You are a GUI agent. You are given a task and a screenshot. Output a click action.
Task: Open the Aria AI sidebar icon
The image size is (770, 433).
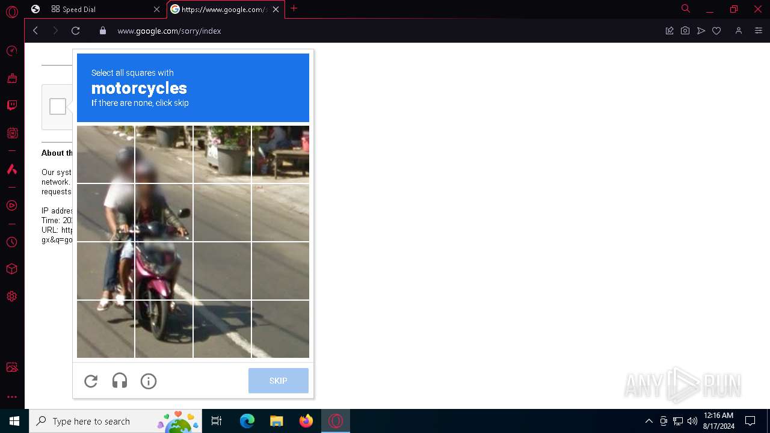[x=11, y=169]
